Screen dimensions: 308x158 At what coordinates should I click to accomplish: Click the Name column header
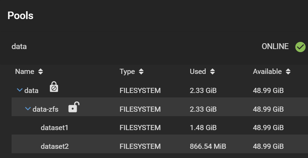point(25,72)
